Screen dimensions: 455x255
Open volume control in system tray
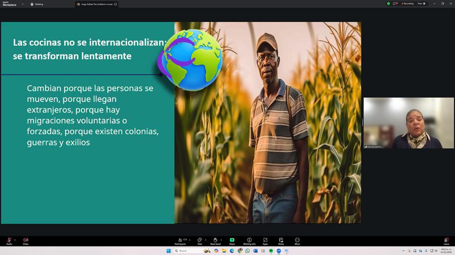[436, 250]
